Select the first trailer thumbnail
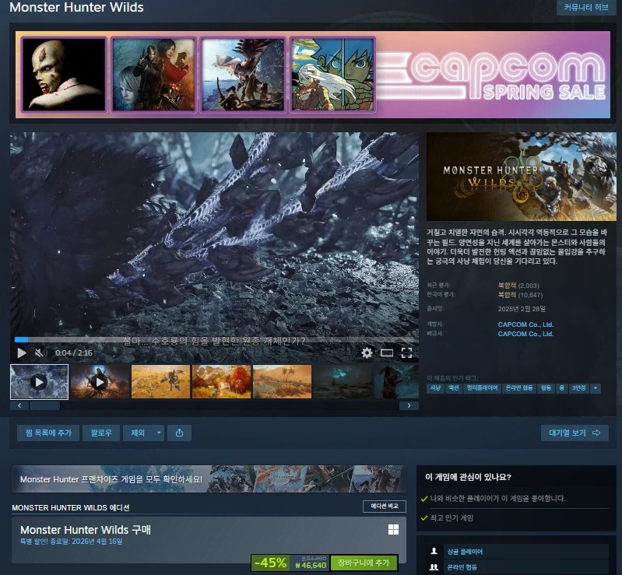Viewport: 622px width, 575px height. click(39, 382)
